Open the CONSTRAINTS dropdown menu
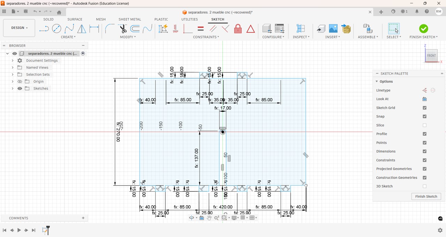This screenshot has height=237, width=446. [x=206, y=37]
